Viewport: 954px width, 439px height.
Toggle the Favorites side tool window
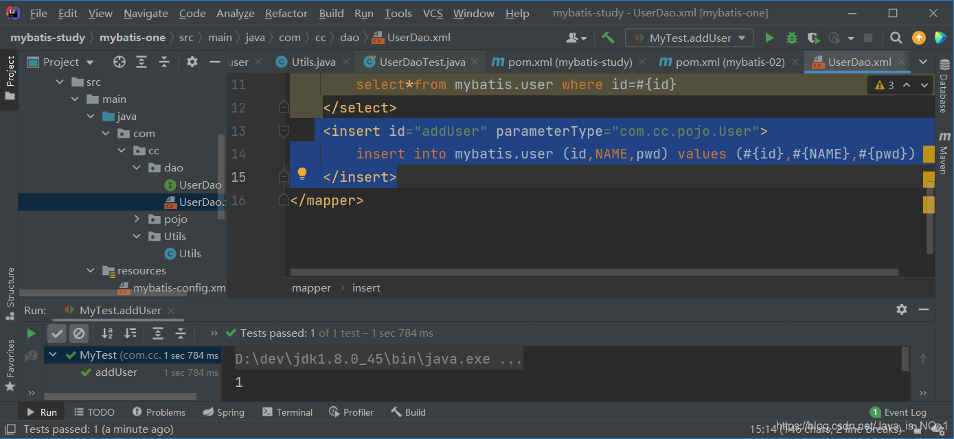coord(10,365)
